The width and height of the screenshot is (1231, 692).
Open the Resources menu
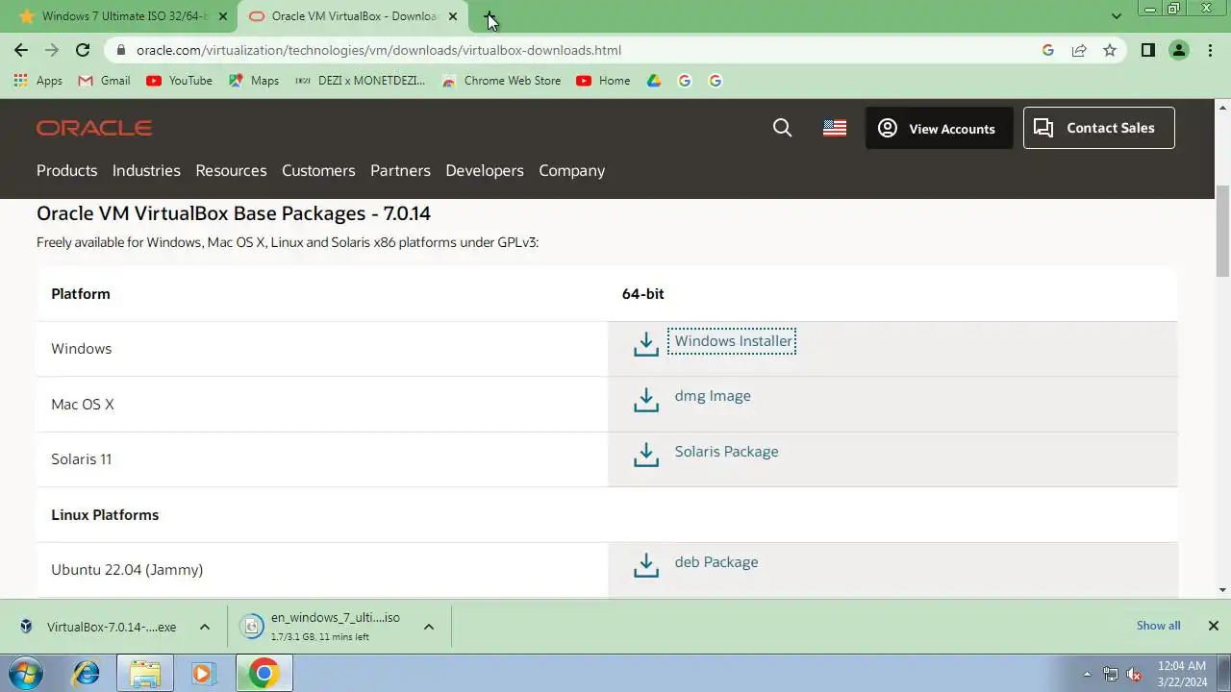click(x=231, y=170)
